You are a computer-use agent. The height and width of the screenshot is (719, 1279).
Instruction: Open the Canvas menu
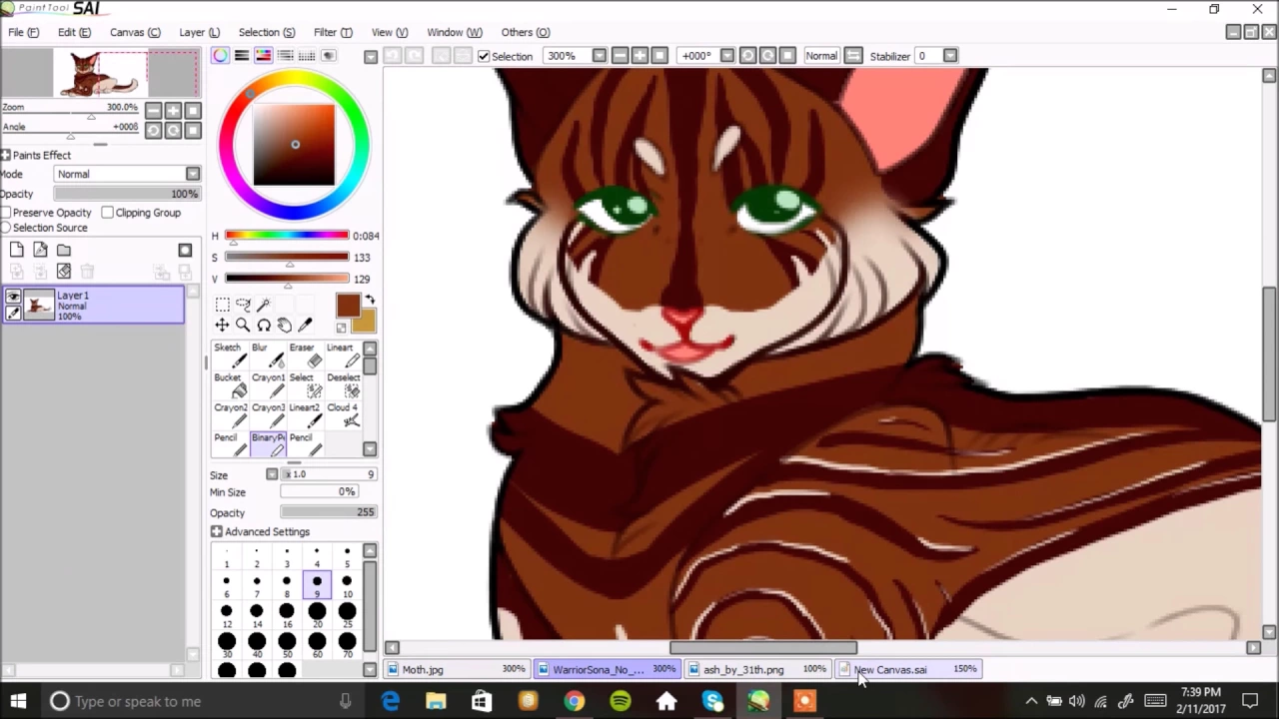tap(135, 32)
